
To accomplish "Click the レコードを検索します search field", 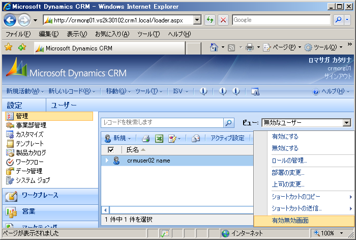I will (162, 123).
